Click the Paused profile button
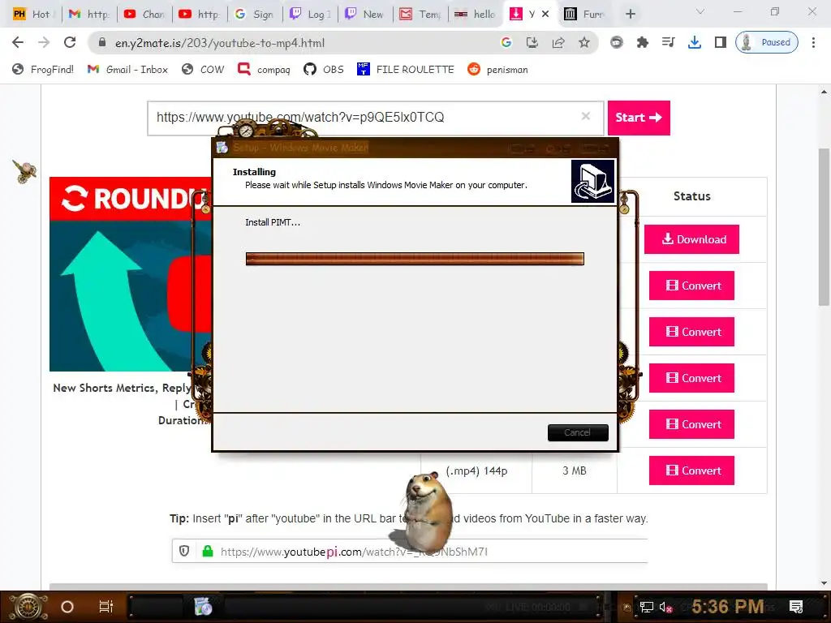Screen dimensions: 831x623 coord(766,42)
